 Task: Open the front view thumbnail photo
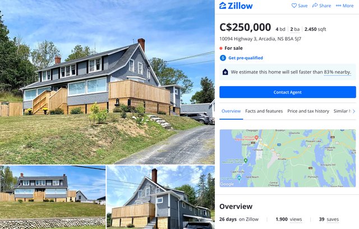coord(53,197)
